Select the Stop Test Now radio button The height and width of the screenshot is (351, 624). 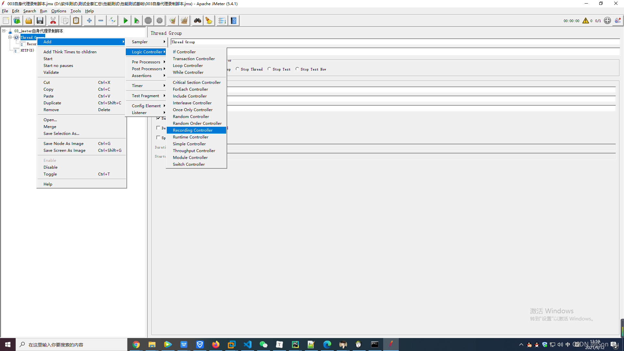click(297, 69)
